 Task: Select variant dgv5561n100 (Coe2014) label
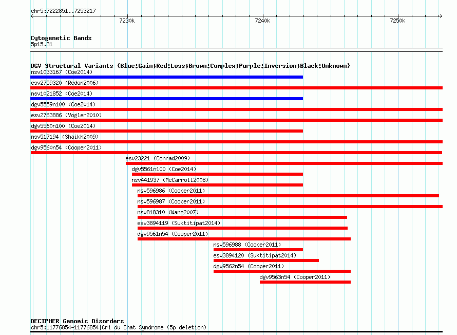click(x=164, y=169)
